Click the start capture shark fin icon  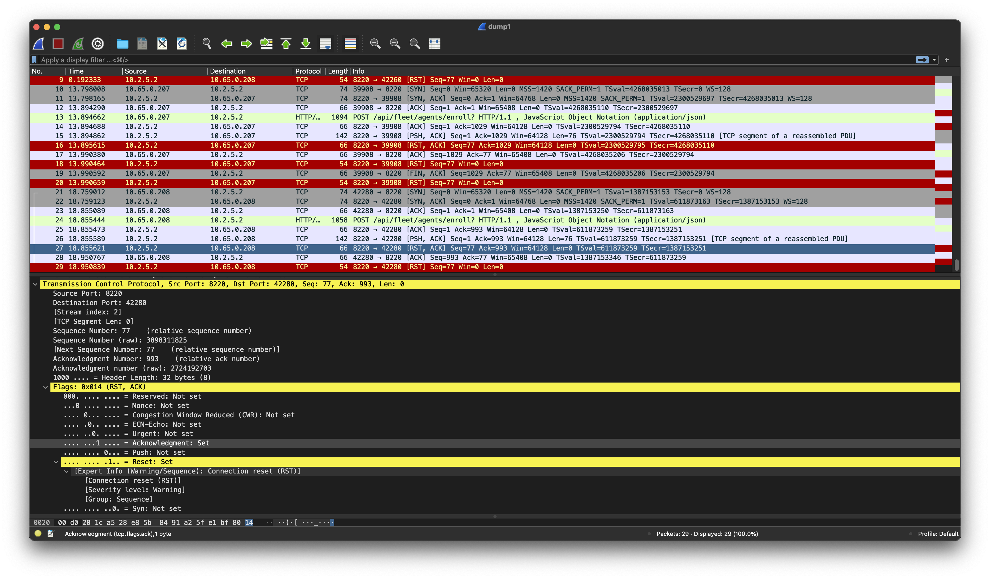[38, 44]
